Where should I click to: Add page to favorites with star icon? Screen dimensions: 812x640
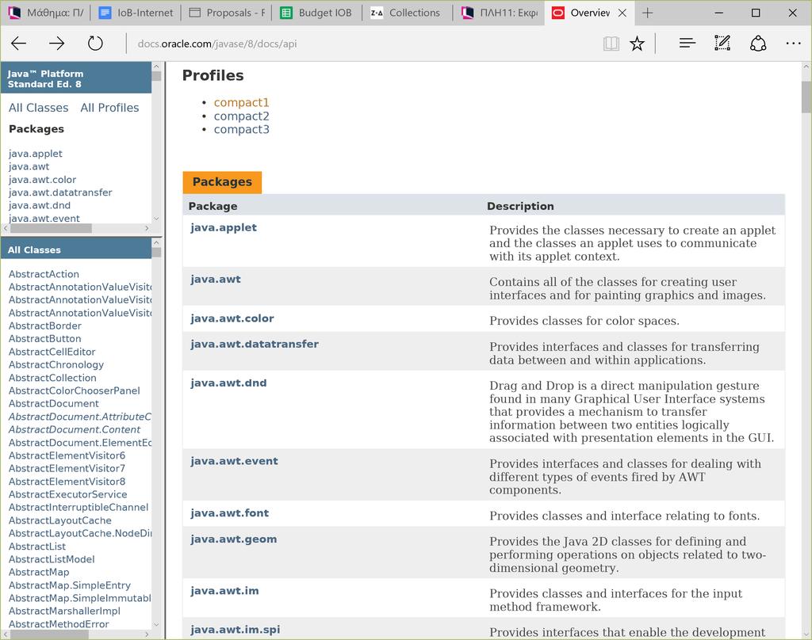tap(637, 44)
